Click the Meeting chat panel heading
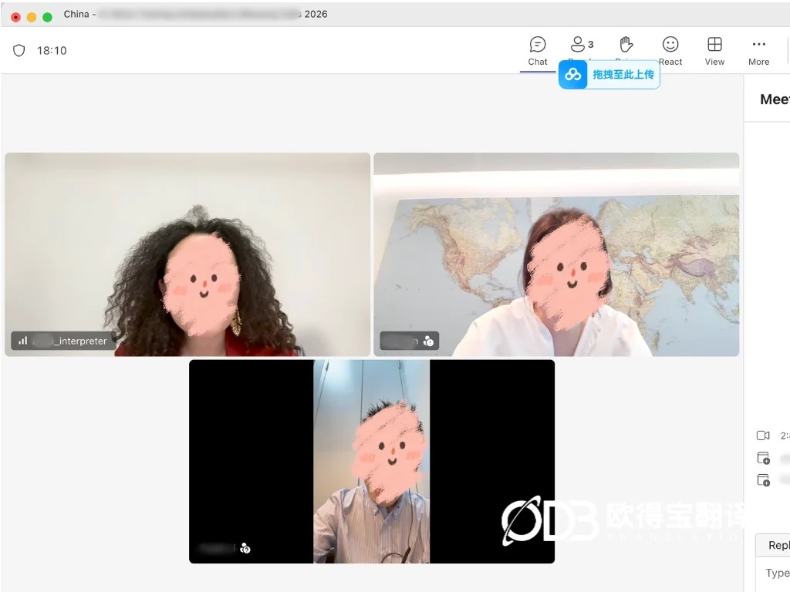 [x=775, y=99]
